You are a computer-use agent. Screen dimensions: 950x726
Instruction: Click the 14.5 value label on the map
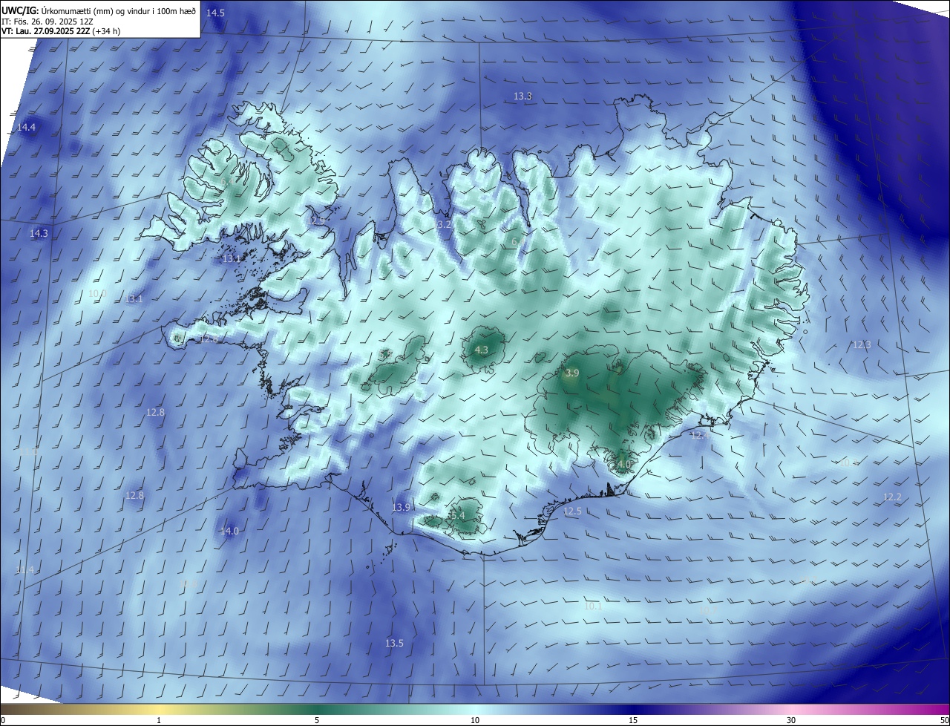coord(216,13)
